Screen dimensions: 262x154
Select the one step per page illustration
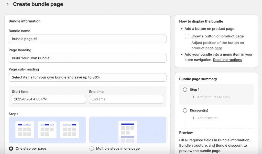47,130
